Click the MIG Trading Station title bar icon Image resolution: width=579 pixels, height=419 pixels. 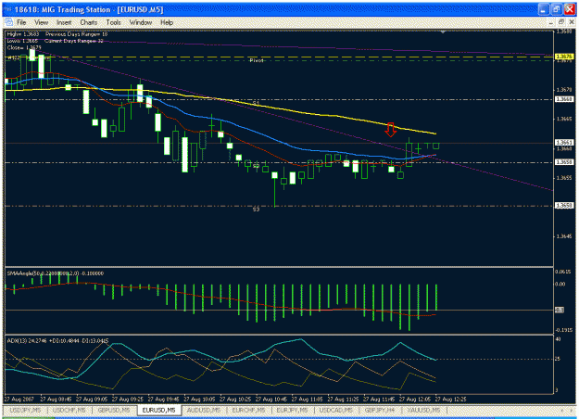(x=8, y=9)
